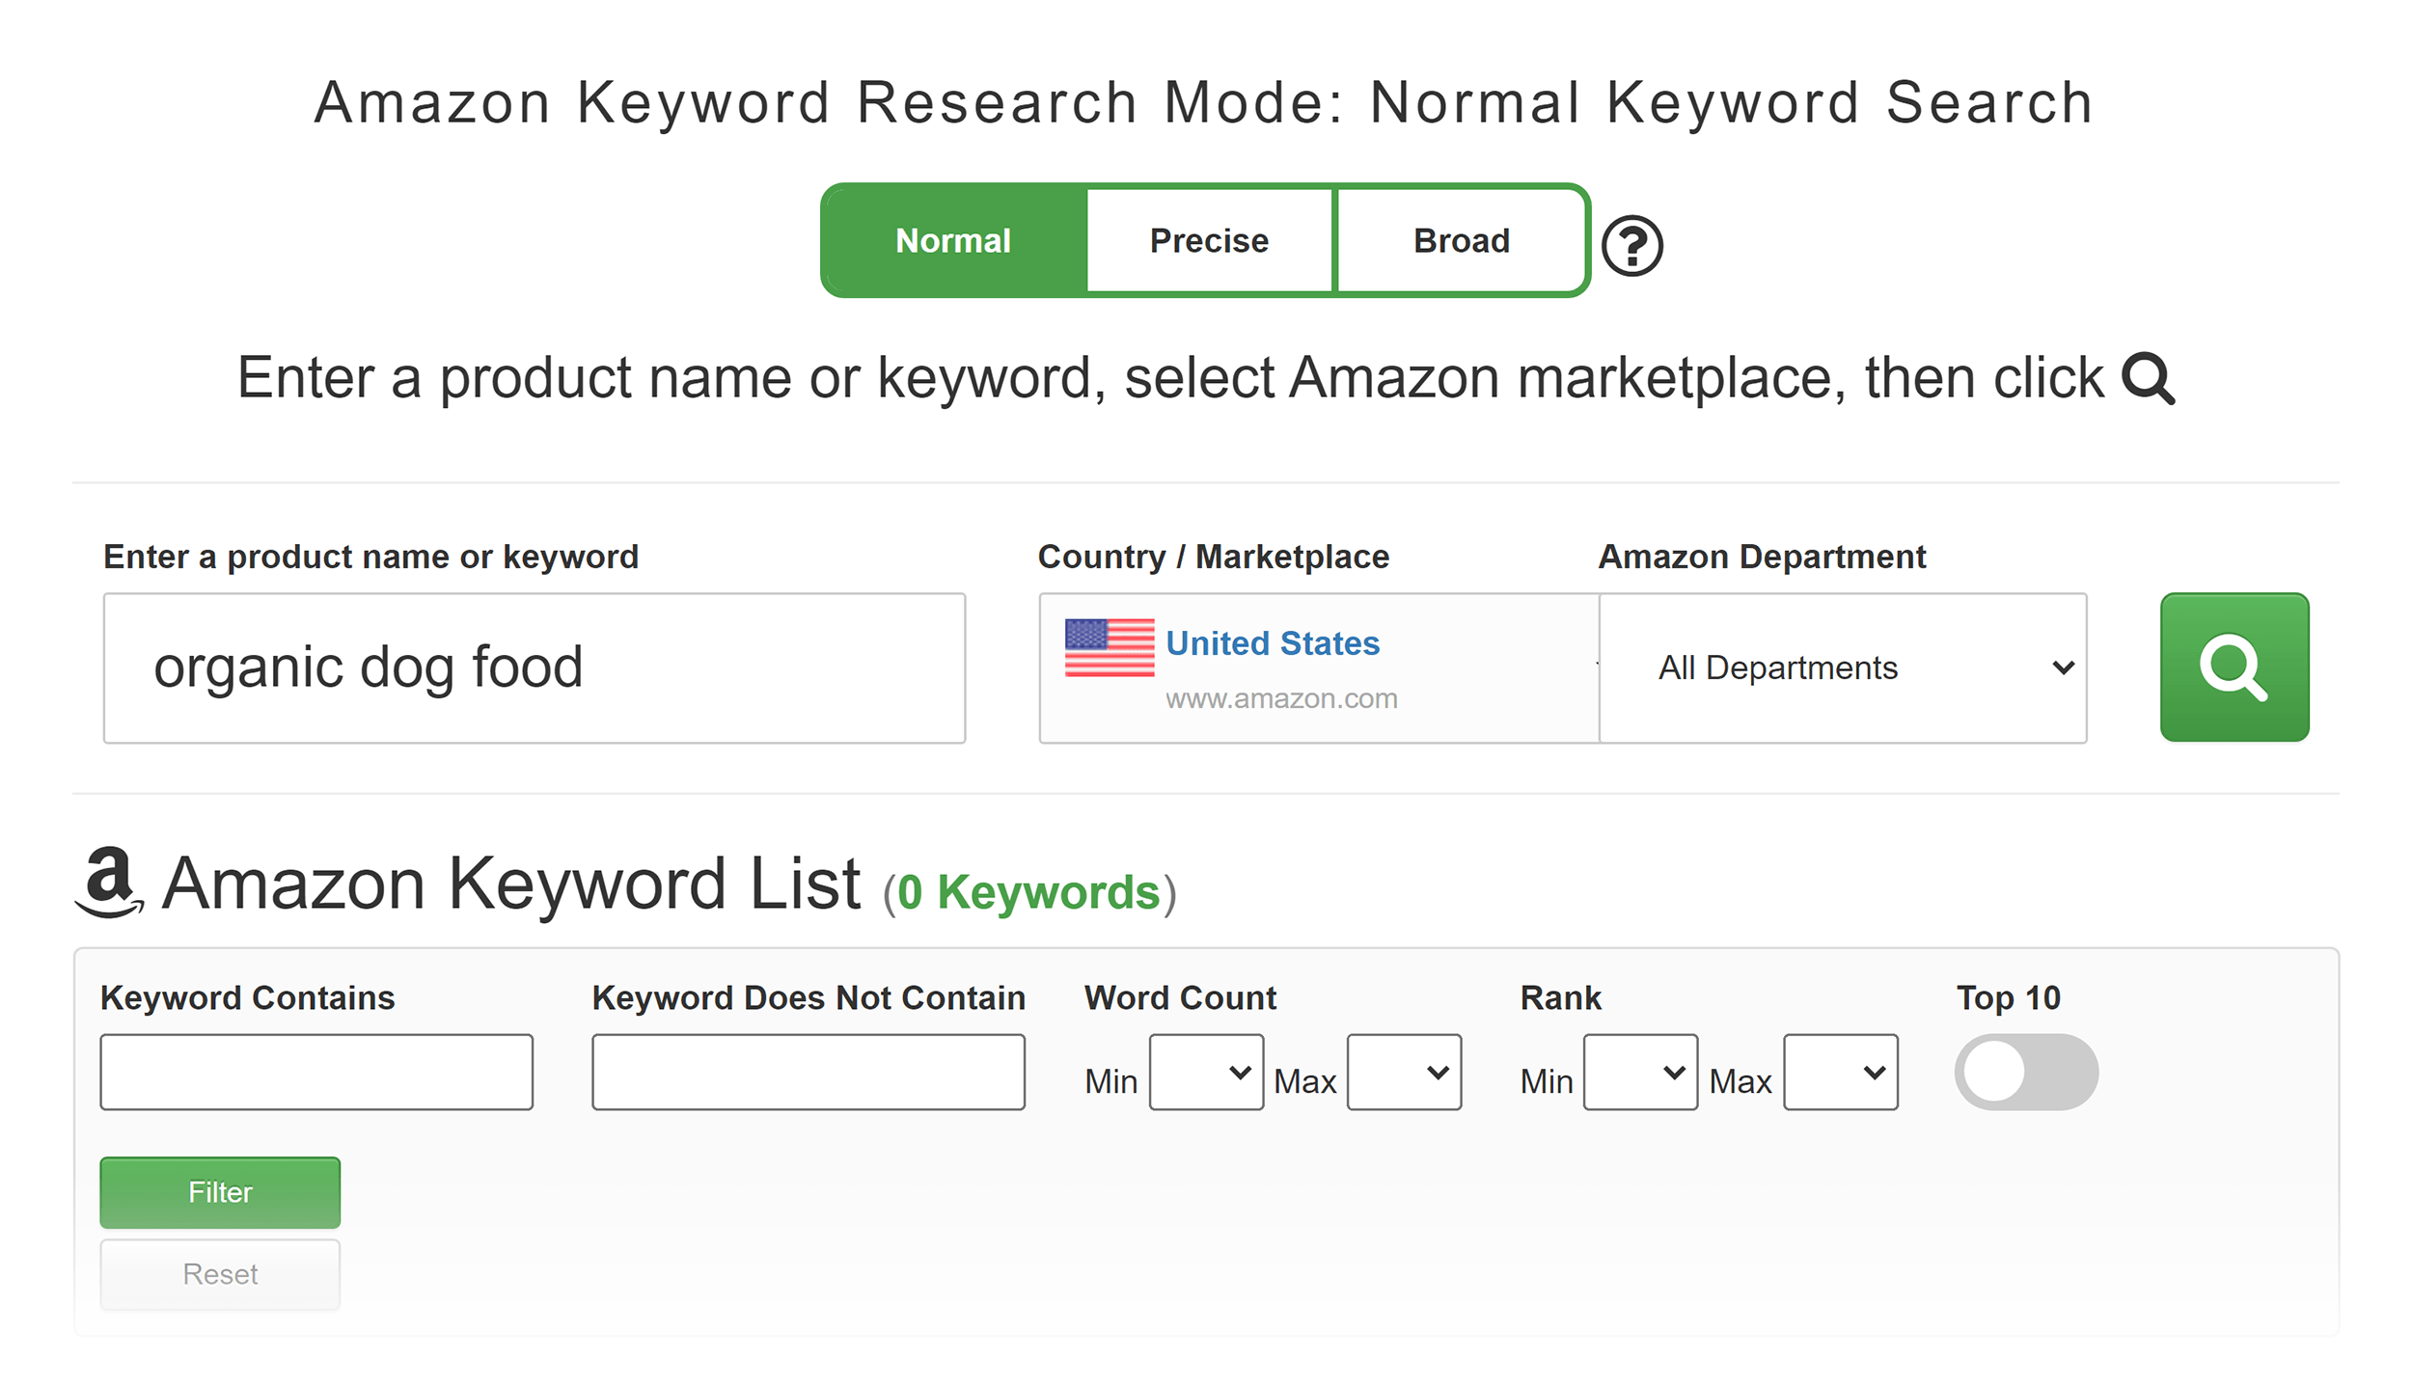
Task: Expand the All Departments dropdown
Action: click(1844, 667)
